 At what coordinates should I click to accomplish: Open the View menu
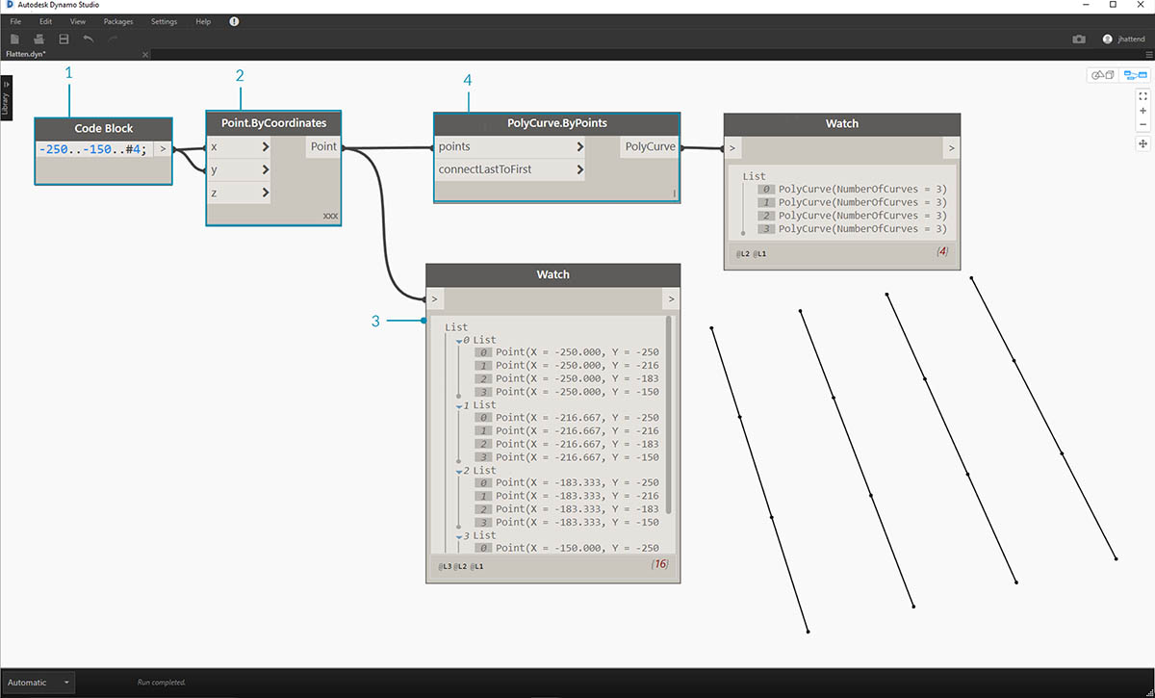pyautogui.click(x=78, y=21)
